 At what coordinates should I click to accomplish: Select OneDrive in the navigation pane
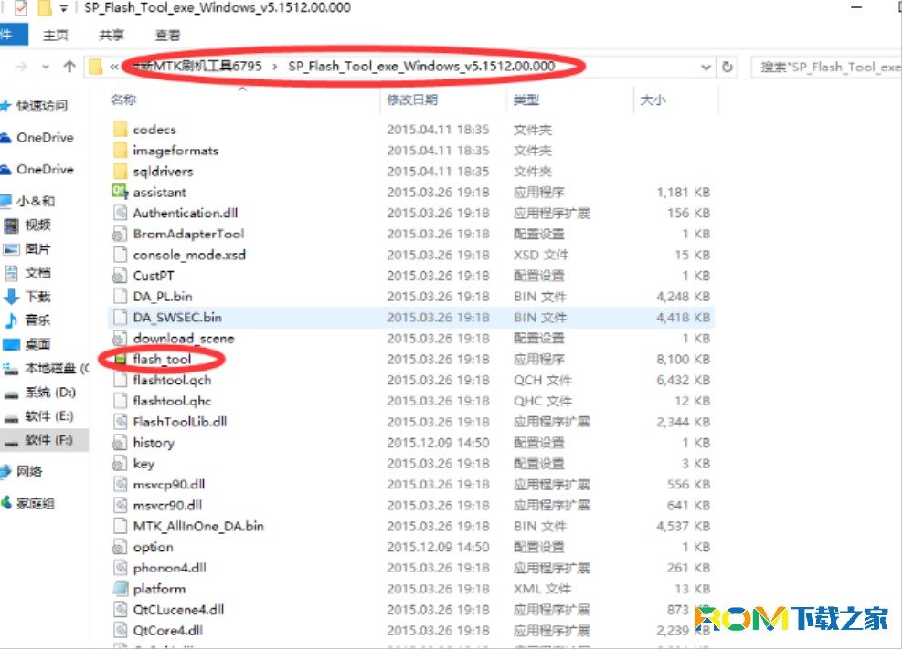click(x=44, y=138)
